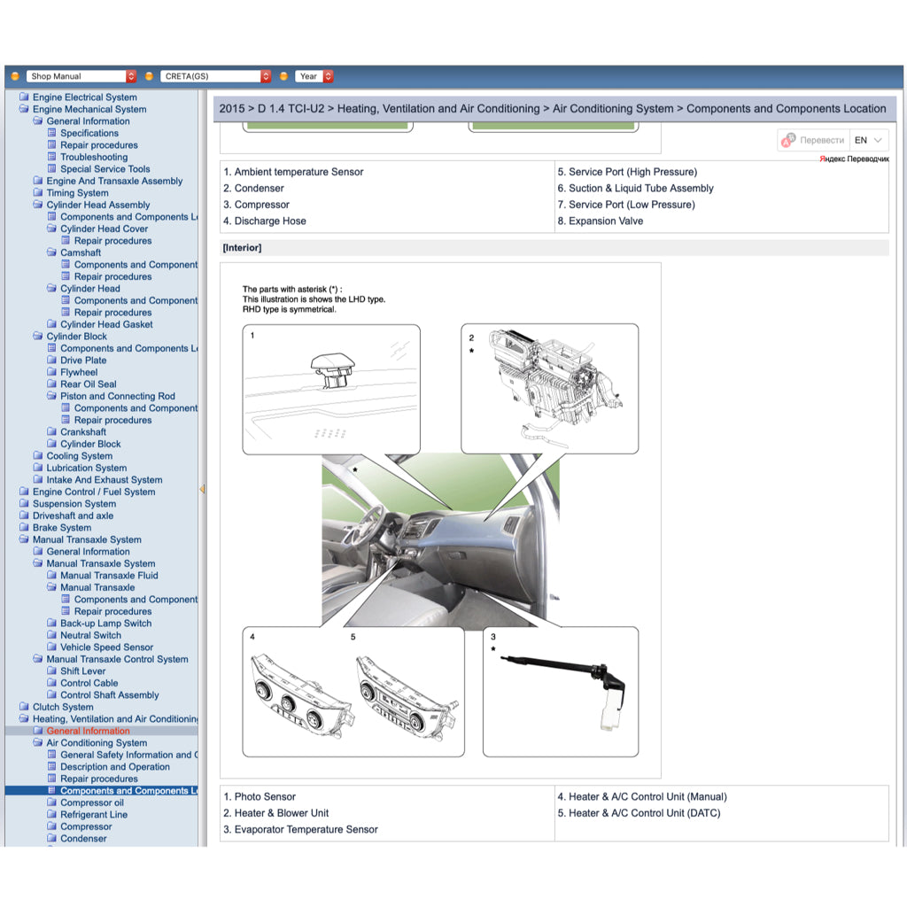Viewport: 907px width, 907px height.
Task: Click the page icon beside Compressor oil
Action: point(52,802)
